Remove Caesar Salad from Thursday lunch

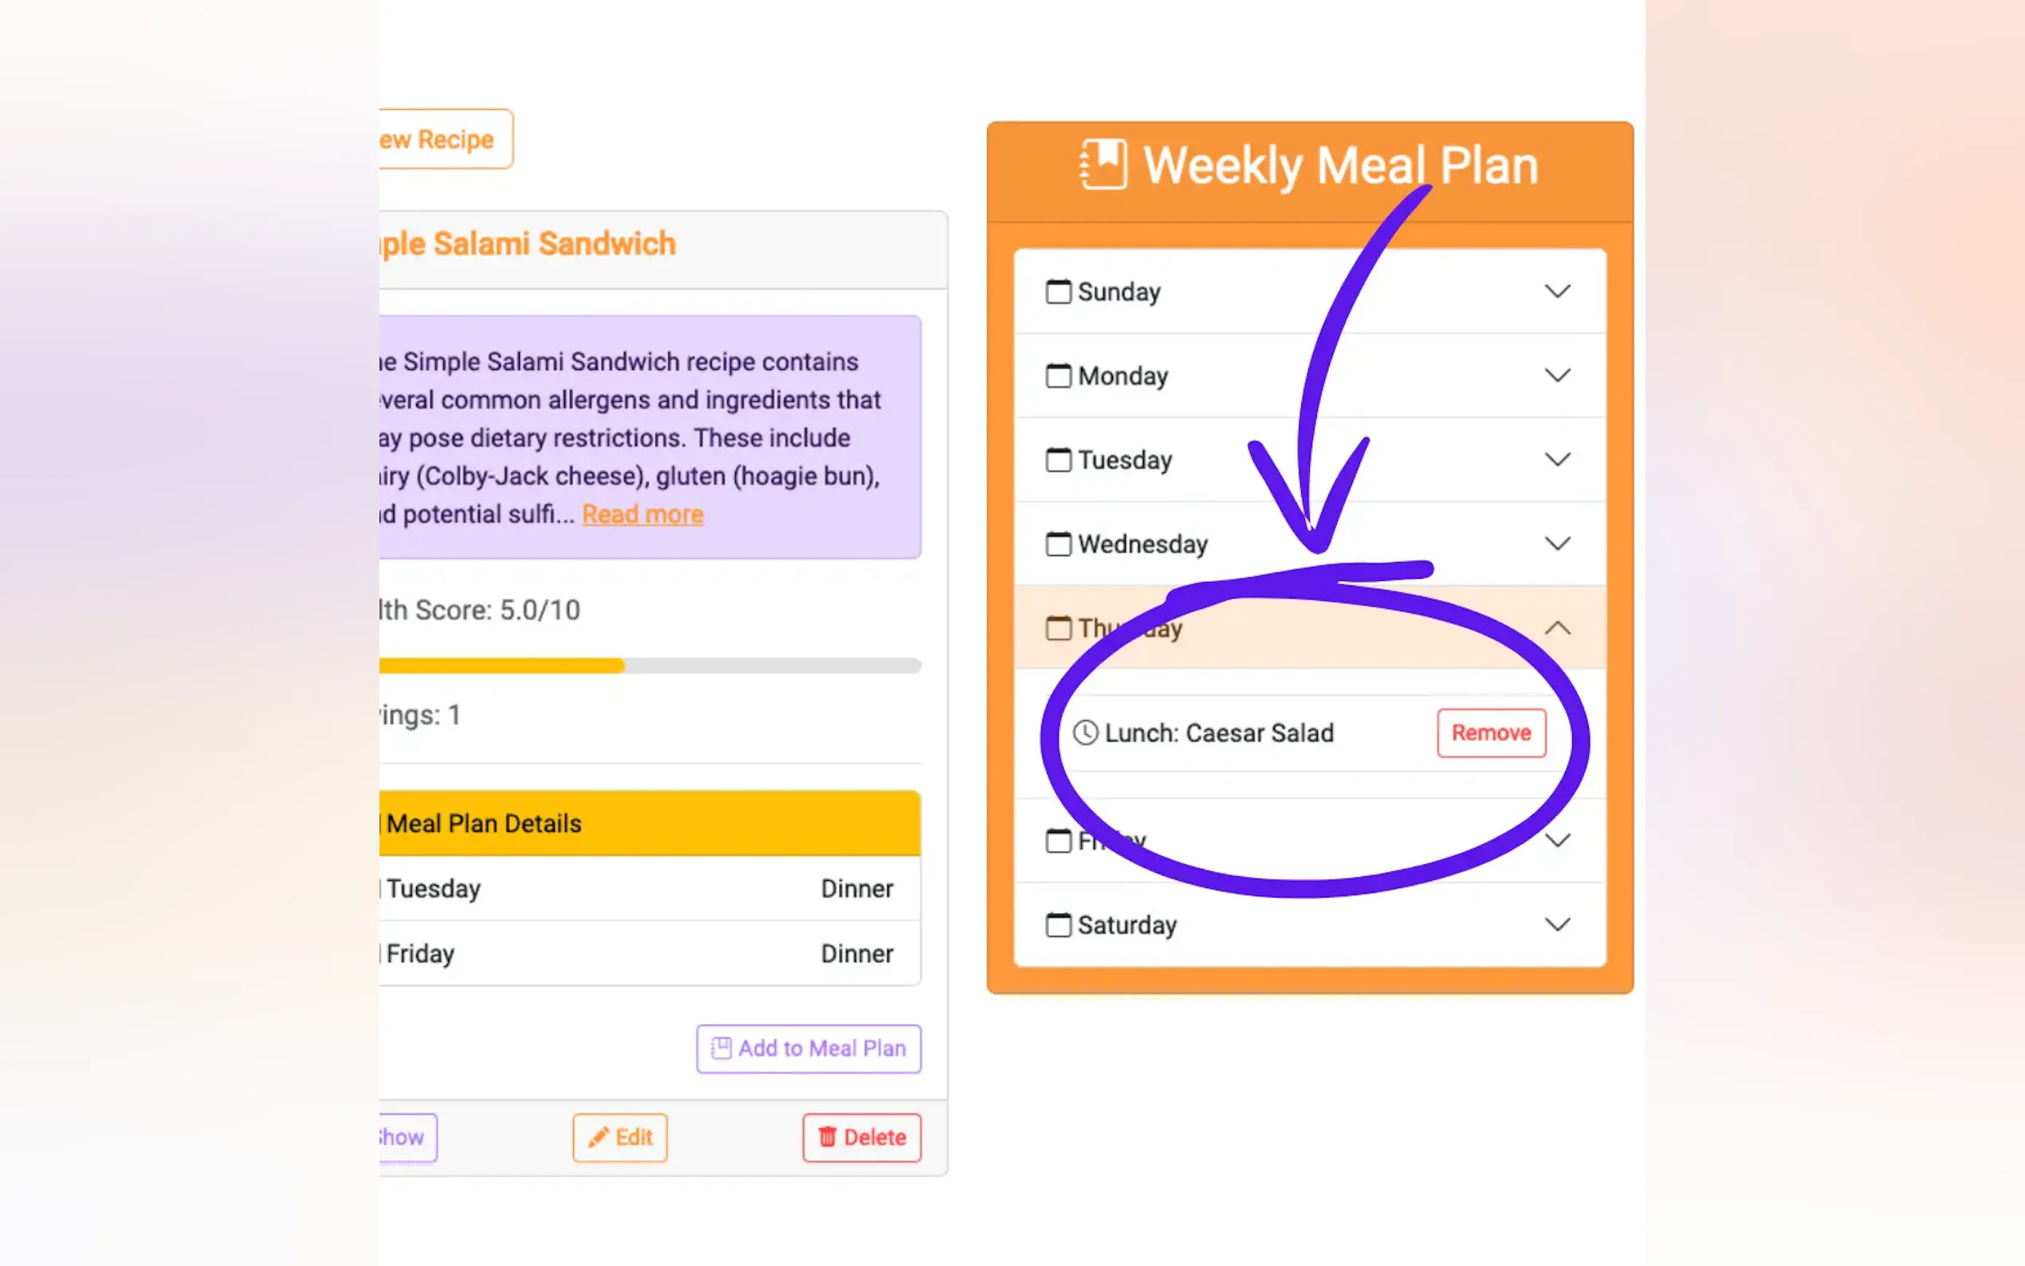coord(1491,733)
